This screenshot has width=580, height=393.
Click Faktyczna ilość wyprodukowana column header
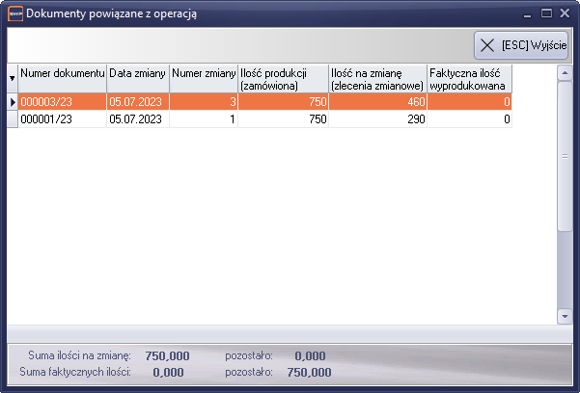click(x=468, y=78)
